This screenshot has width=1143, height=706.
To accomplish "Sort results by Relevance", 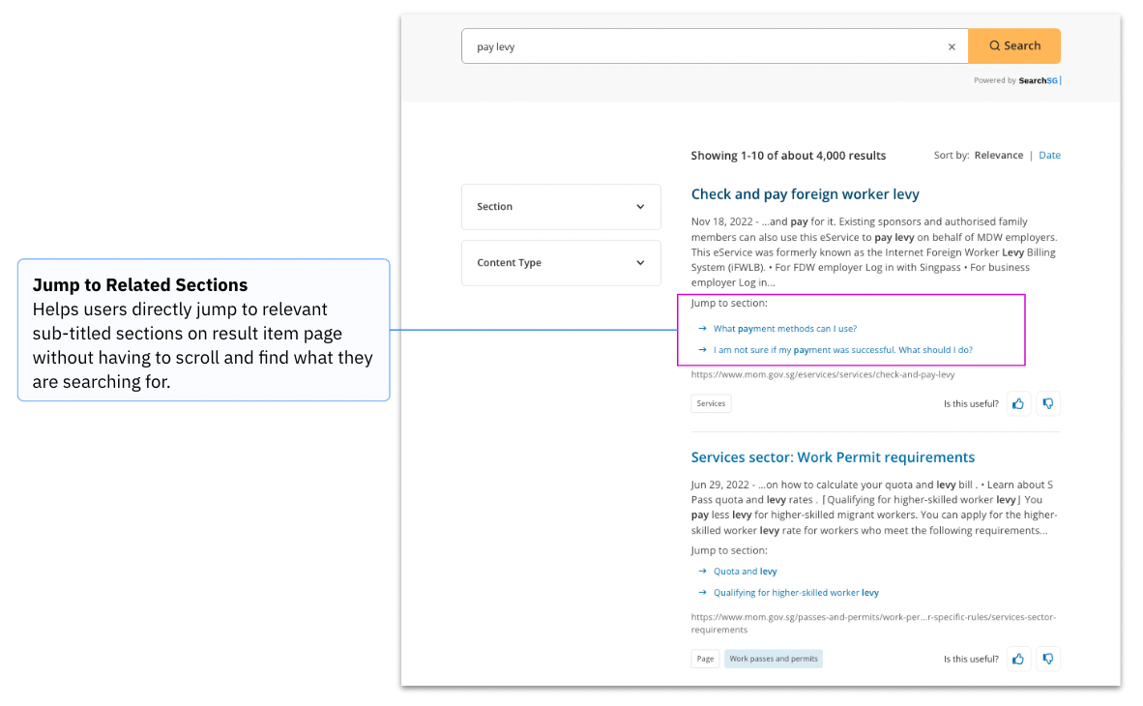I will pyautogui.click(x=998, y=155).
